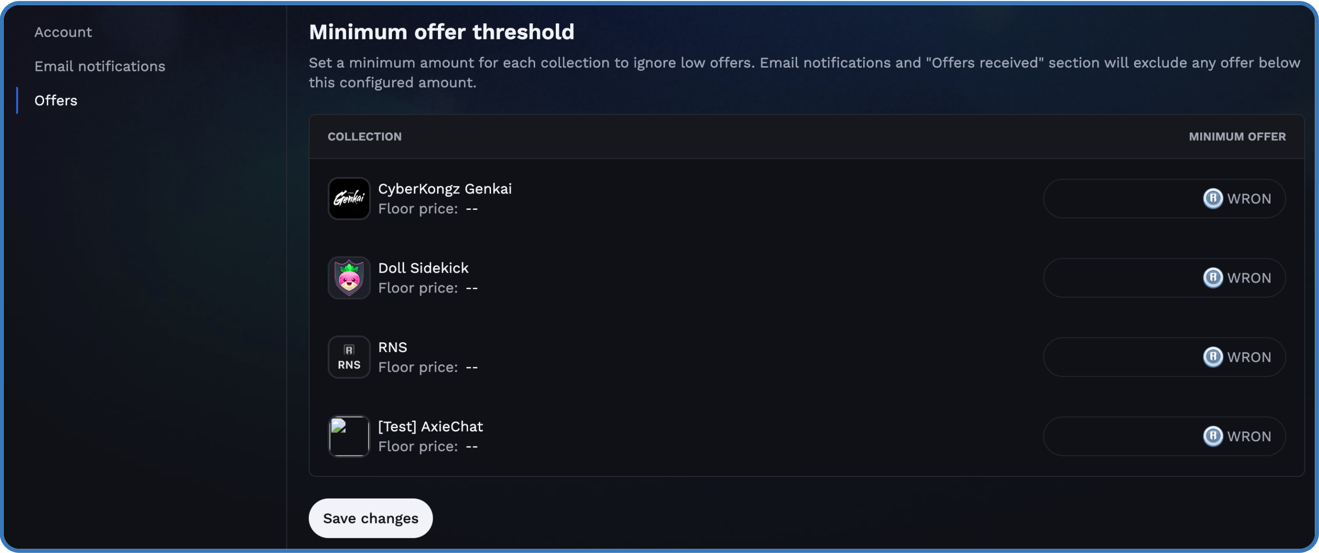The height and width of the screenshot is (553, 1319).
Task: Click the Doll Sidekick radish icon
Action: click(x=349, y=277)
